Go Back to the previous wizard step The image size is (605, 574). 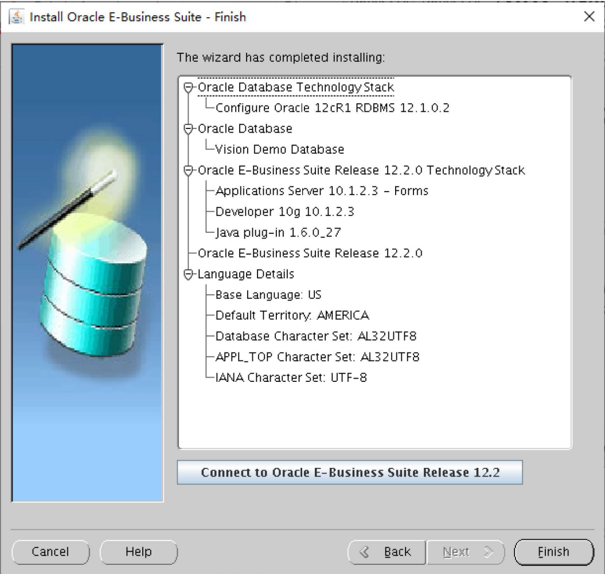[387, 552]
